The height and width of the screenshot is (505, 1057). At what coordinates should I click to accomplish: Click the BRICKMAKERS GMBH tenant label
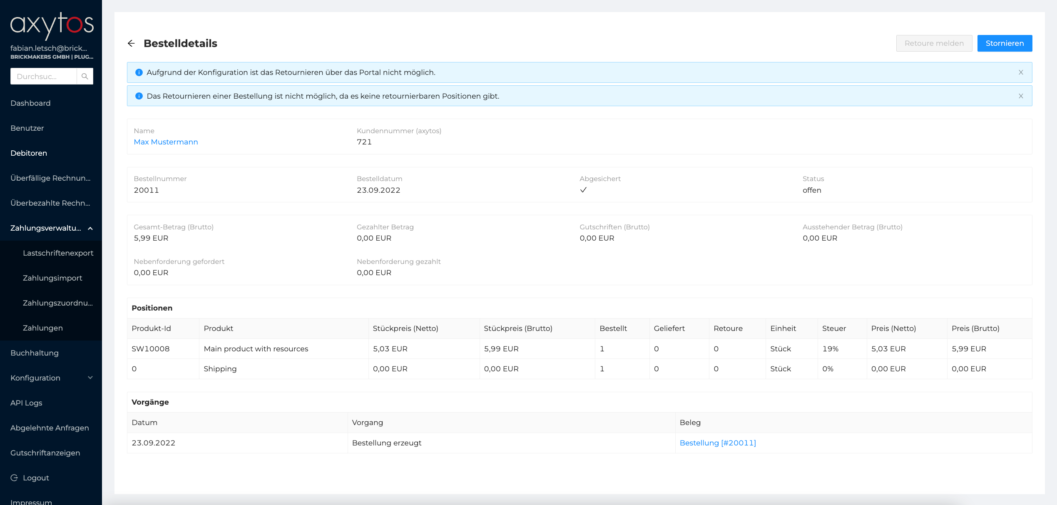[x=52, y=57]
